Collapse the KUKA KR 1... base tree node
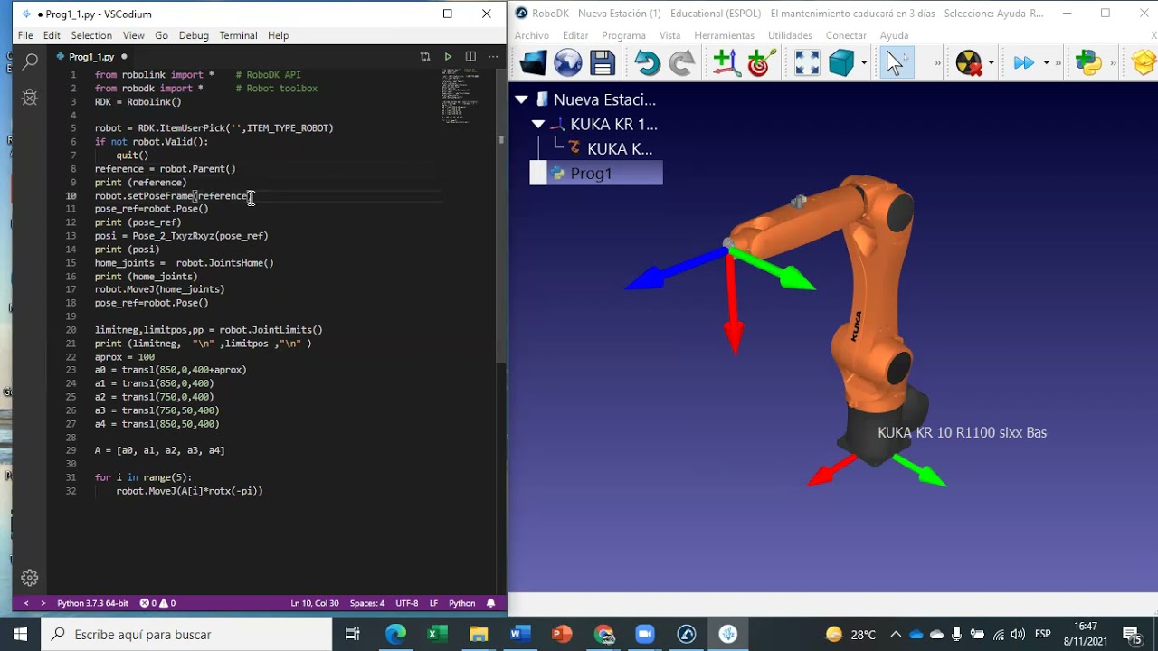This screenshot has width=1158, height=651. pyautogui.click(x=538, y=124)
